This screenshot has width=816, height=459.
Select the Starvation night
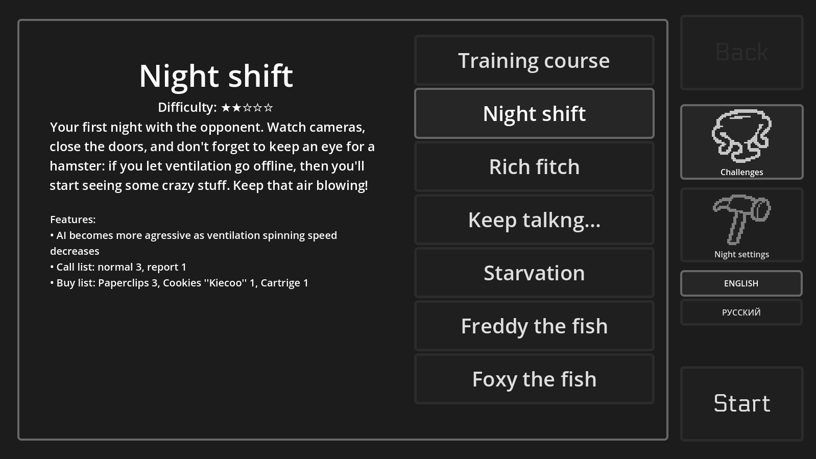(x=534, y=273)
